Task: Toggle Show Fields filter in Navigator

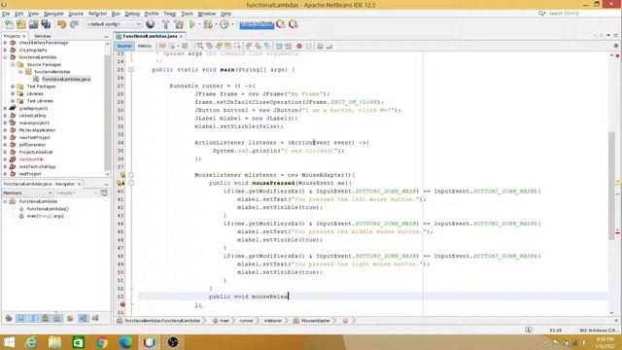Action: [x=21, y=318]
